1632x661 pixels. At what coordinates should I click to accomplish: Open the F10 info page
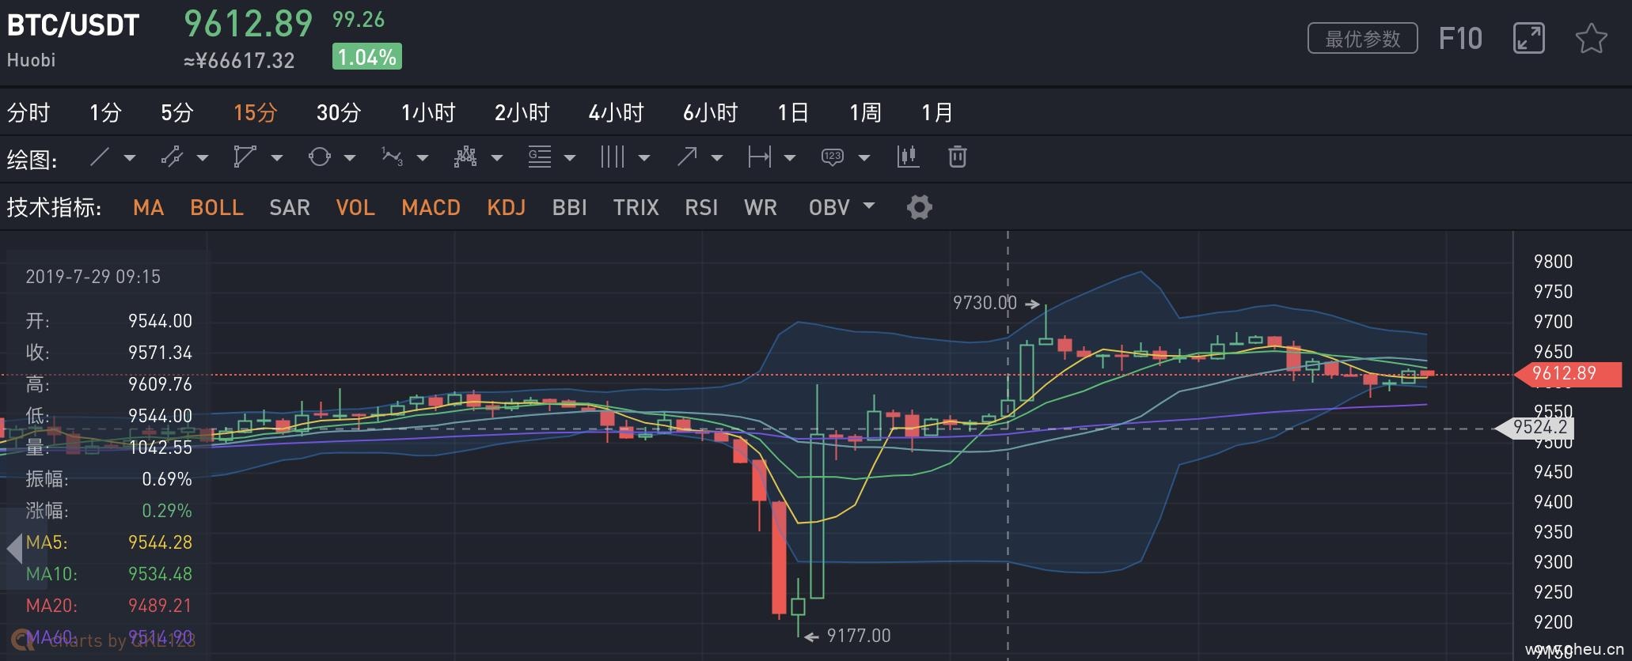click(x=1460, y=38)
